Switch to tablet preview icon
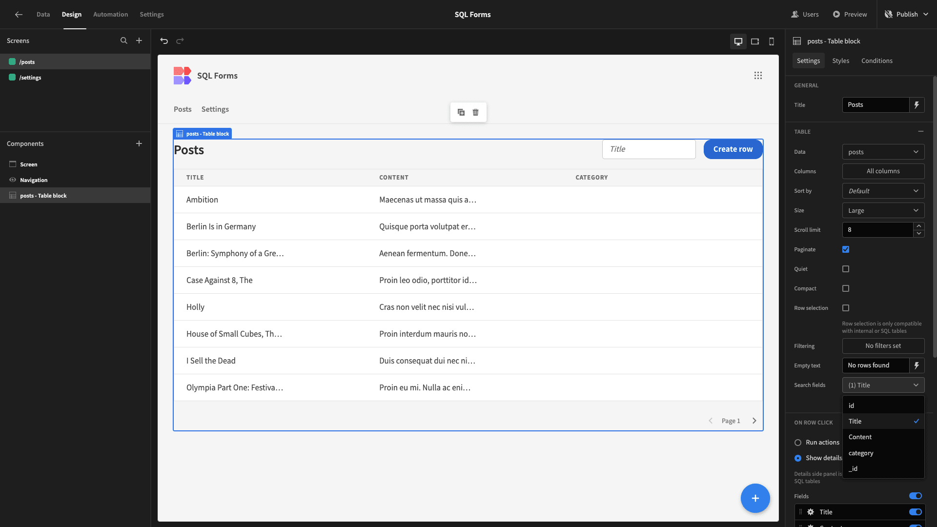The image size is (937, 527). coord(755,41)
